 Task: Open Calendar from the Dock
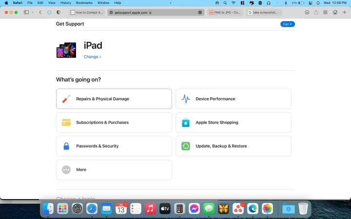pyautogui.click(x=121, y=209)
